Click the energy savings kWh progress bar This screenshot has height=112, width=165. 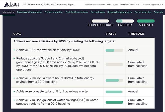tap(114, 80)
